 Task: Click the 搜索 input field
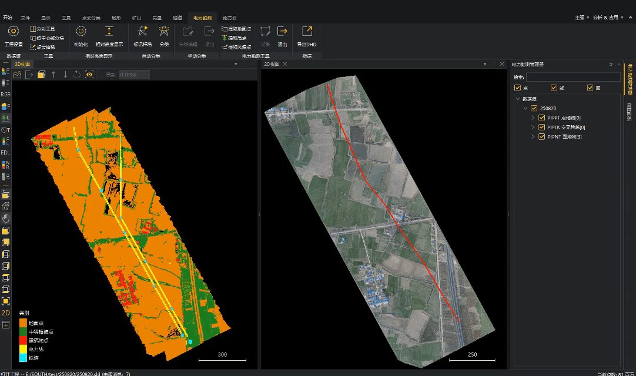coord(573,77)
